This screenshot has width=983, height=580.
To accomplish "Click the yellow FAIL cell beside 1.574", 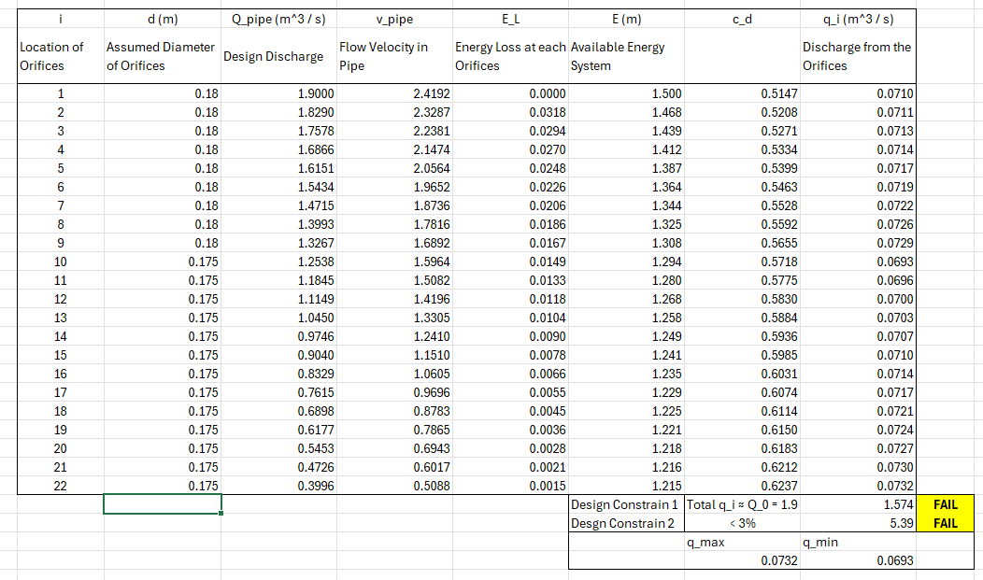I will pos(946,504).
